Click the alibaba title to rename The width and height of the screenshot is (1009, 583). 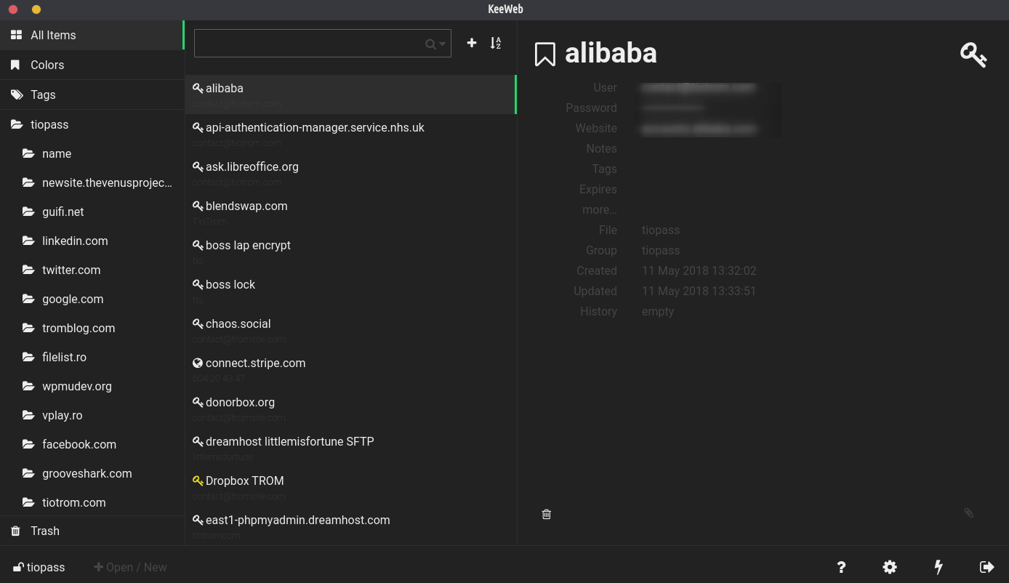click(611, 53)
